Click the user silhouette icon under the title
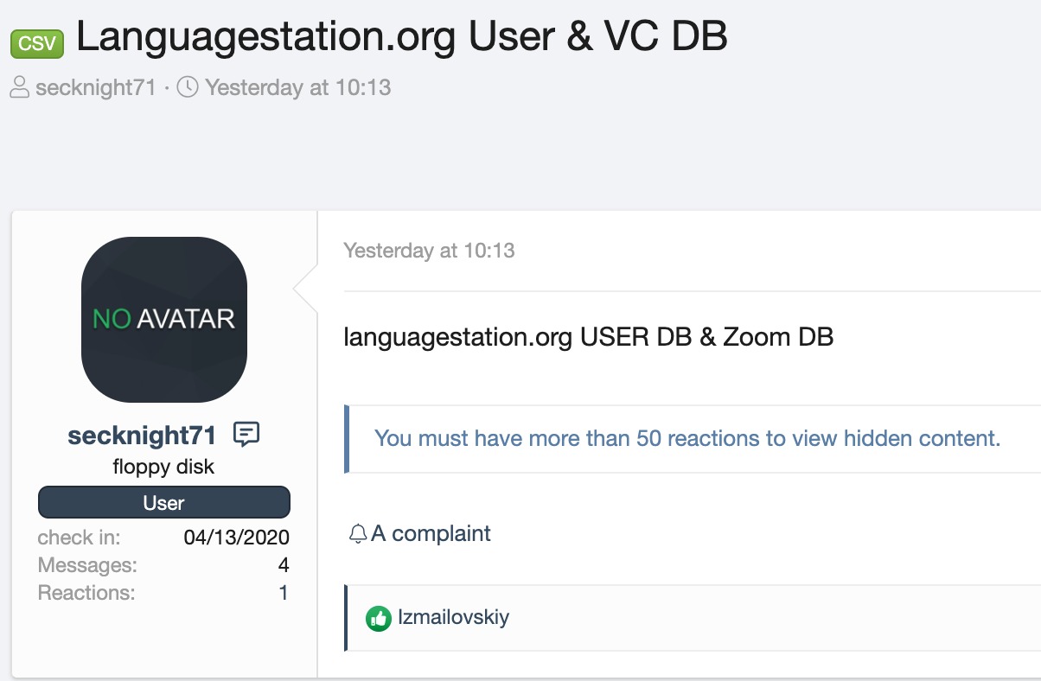 point(20,87)
